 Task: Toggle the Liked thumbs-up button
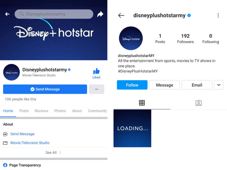click(96, 73)
